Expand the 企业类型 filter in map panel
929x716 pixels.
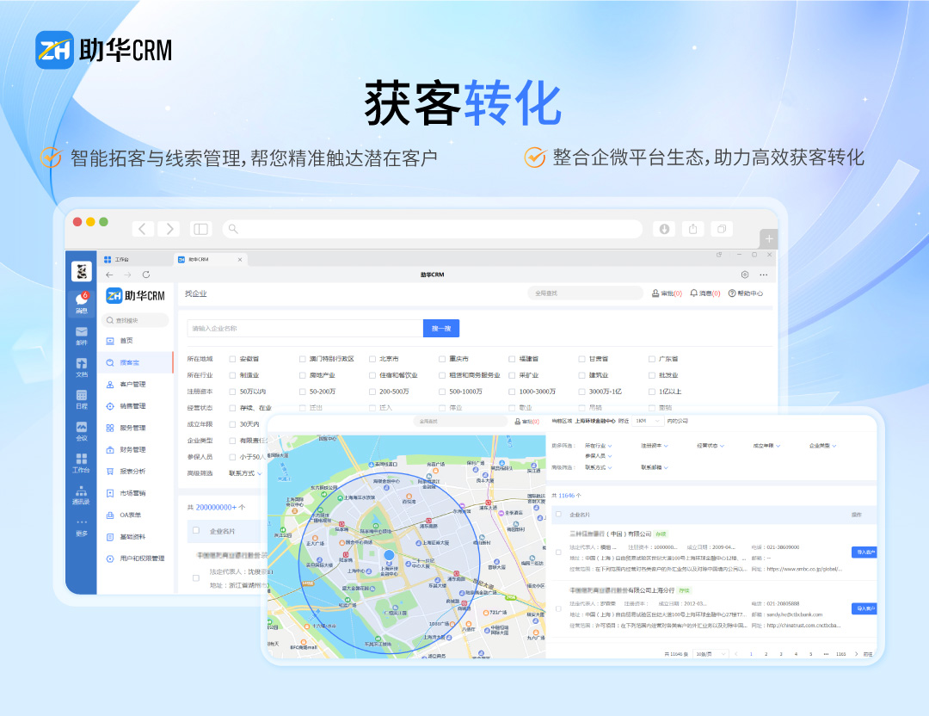(x=823, y=446)
